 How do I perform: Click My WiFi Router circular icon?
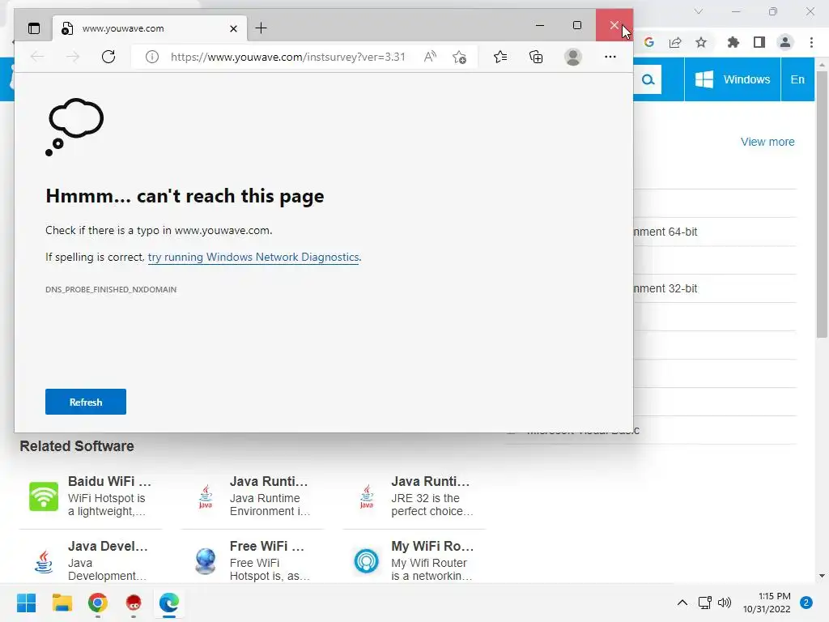click(367, 561)
